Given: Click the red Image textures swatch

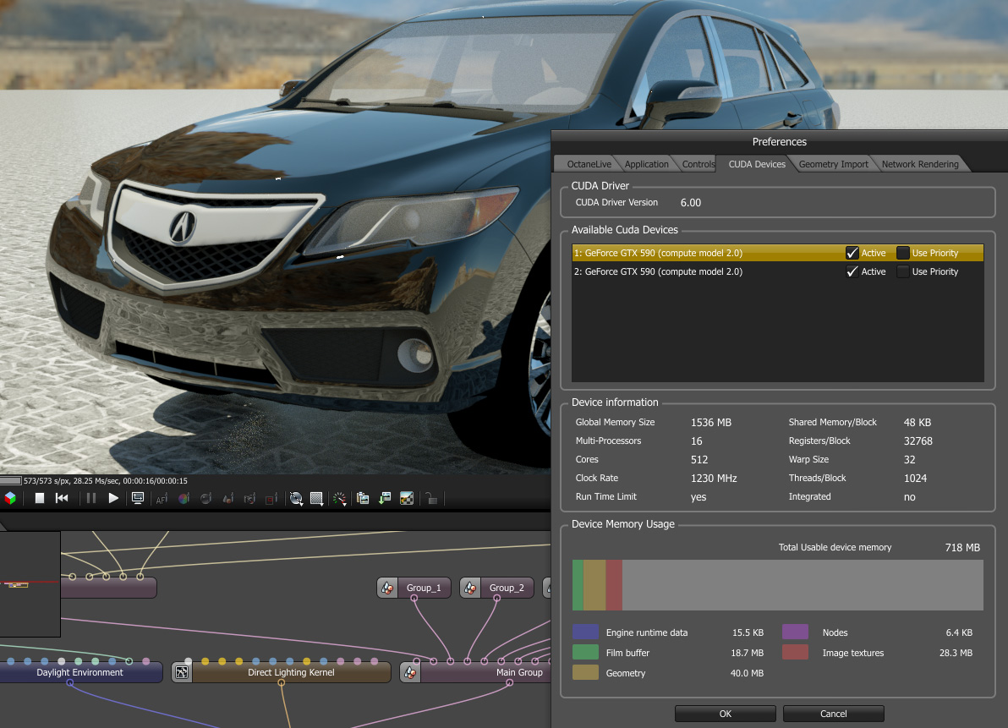Looking at the screenshot, I should (795, 652).
